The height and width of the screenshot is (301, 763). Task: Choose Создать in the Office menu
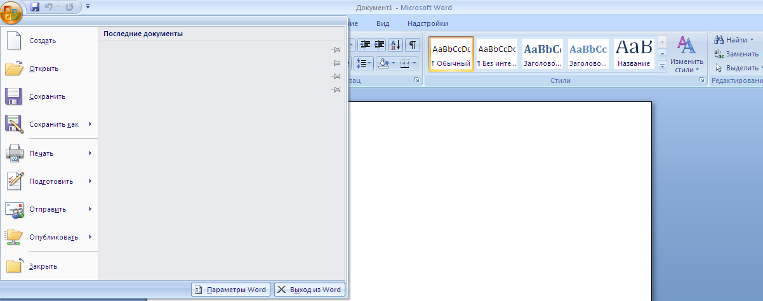click(x=50, y=41)
